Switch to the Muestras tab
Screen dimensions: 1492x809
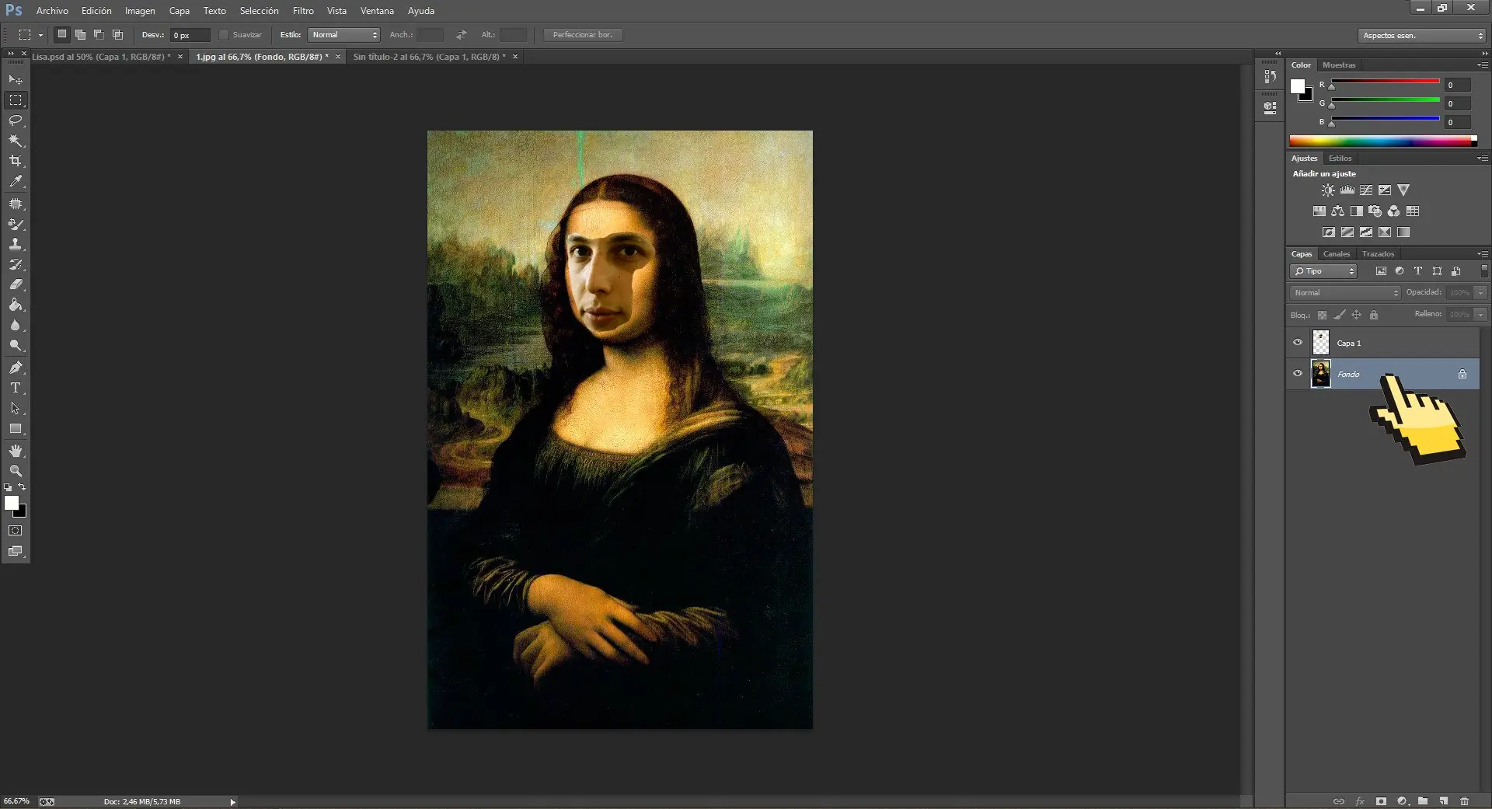(x=1339, y=65)
